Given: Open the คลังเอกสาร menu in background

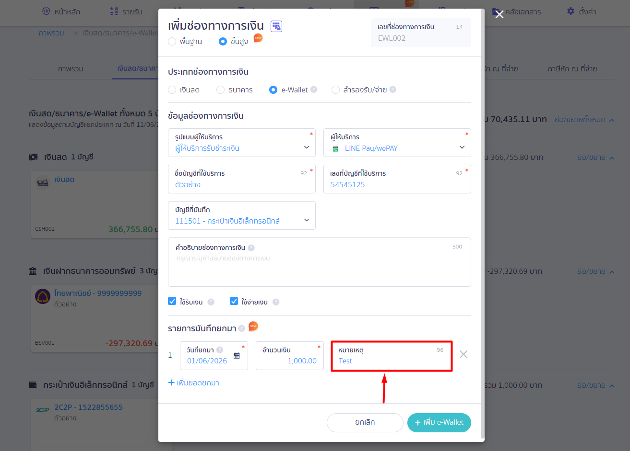Looking at the screenshot, I should (517, 11).
